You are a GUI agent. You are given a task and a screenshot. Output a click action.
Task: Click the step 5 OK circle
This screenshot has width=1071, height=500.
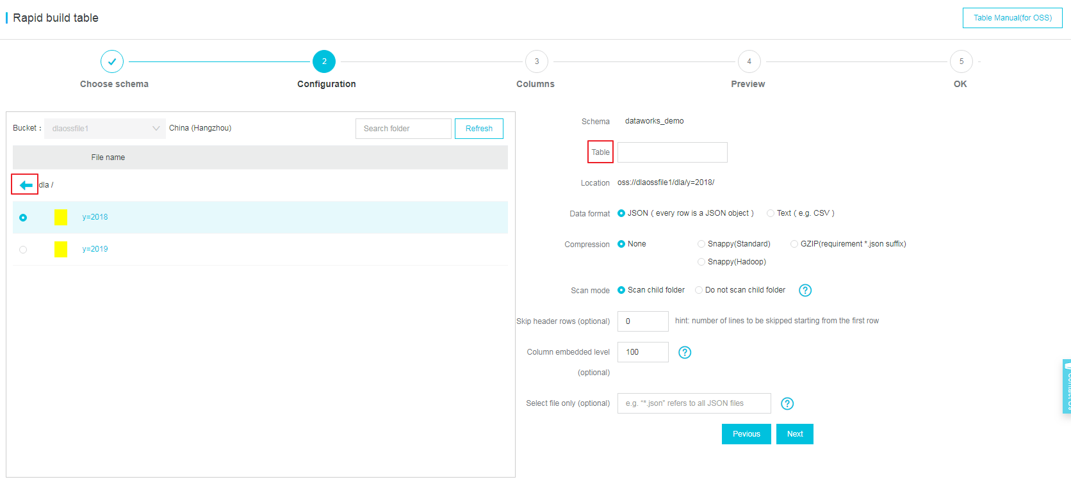pos(961,61)
